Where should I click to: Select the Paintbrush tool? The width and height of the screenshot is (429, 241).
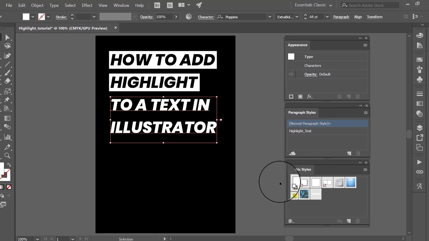point(7,73)
